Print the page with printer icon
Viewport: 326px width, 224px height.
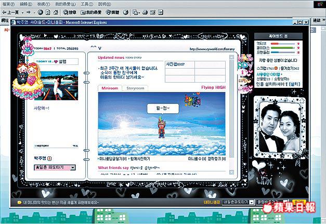coord(145,12)
